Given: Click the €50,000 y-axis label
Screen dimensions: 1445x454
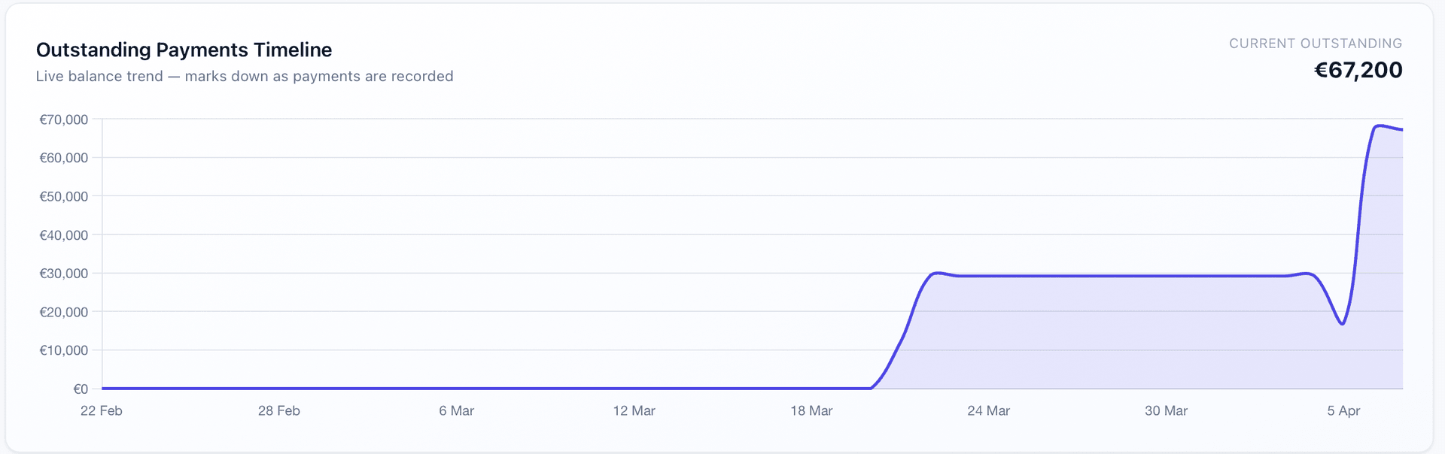Looking at the screenshot, I should click(x=64, y=196).
